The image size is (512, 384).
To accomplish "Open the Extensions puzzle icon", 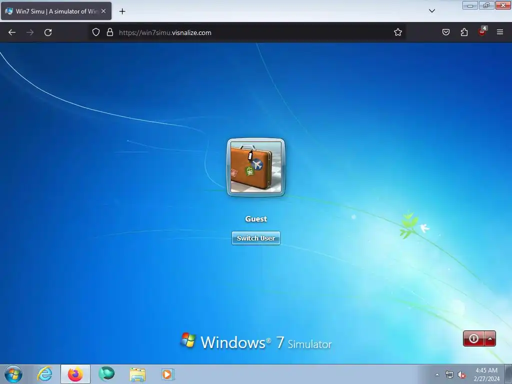I will (x=464, y=32).
